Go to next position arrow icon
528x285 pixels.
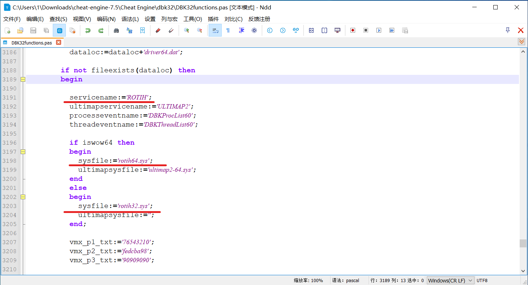(283, 30)
